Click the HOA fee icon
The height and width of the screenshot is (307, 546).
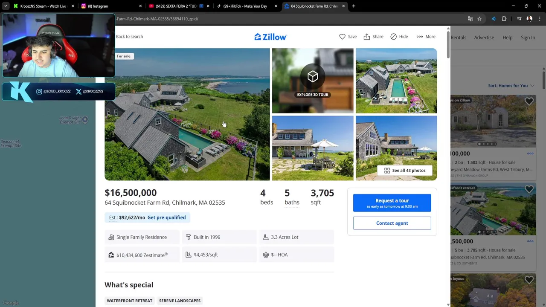click(266, 255)
